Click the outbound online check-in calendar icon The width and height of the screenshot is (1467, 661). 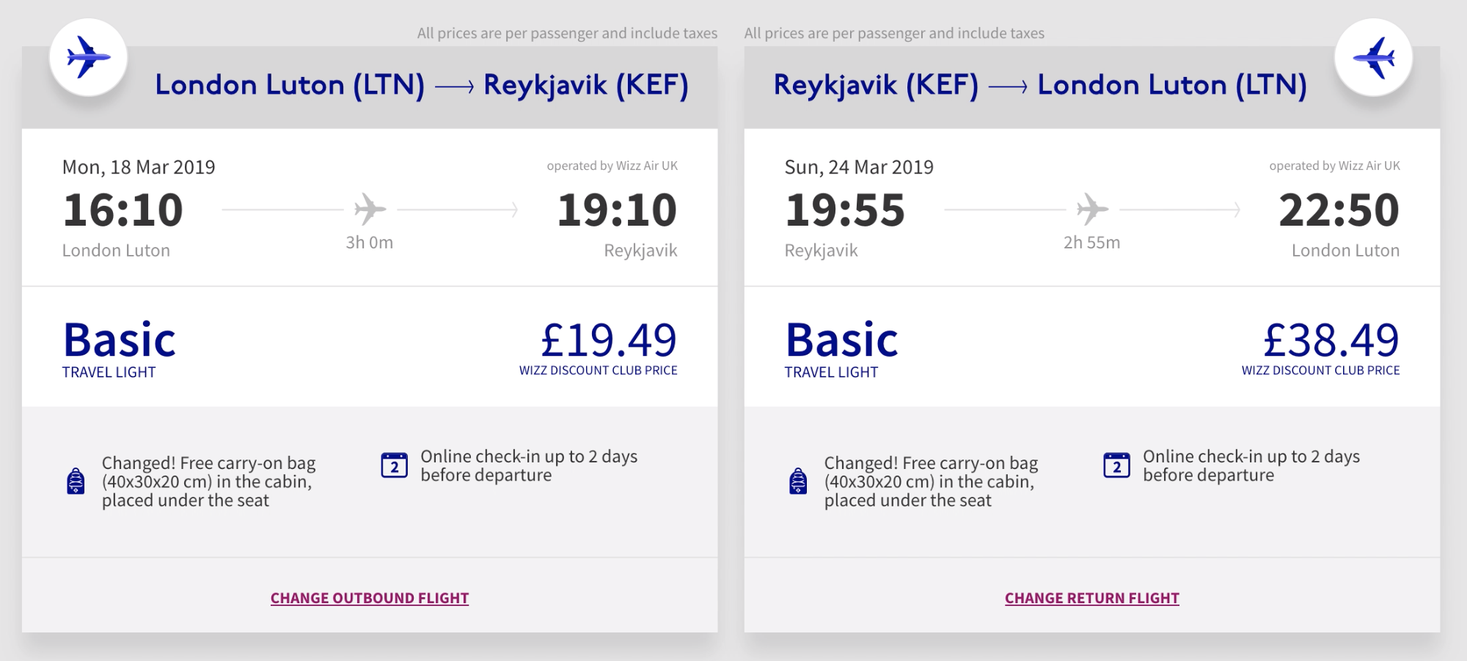(394, 465)
